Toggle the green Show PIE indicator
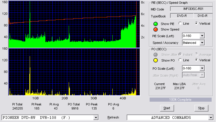Viewport: 216px width, 122px height. tap(155, 24)
